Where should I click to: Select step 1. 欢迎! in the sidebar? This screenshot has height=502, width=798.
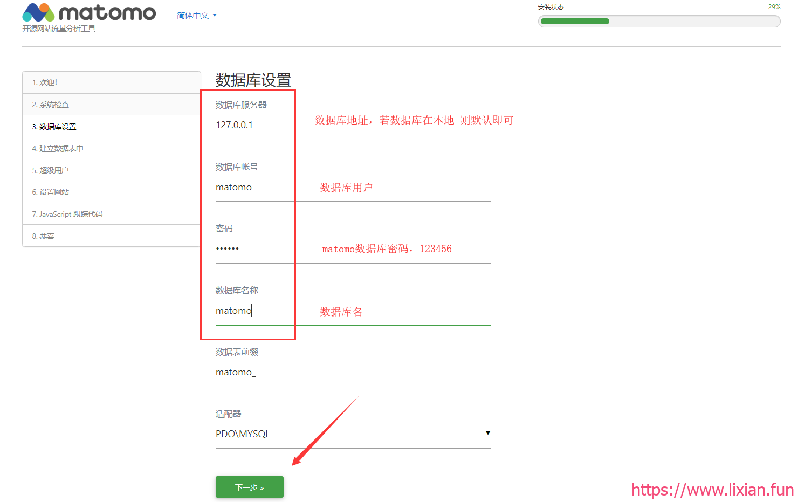tap(112, 82)
